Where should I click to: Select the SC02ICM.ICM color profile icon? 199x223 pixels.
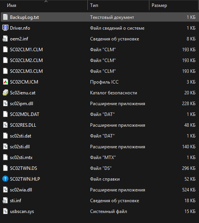coord(5,82)
